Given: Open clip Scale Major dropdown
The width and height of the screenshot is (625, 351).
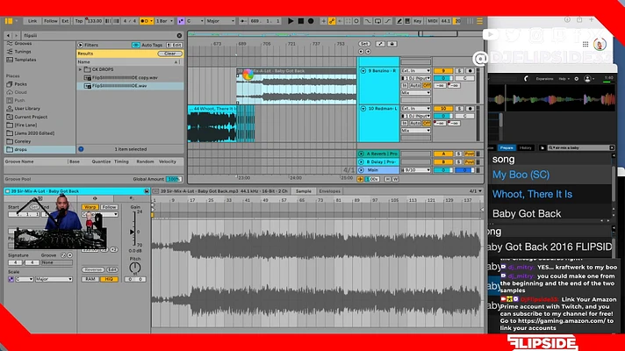Looking at the screenshot, I should (54, 279).
